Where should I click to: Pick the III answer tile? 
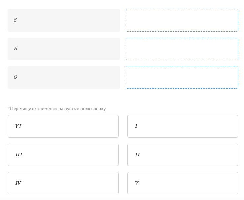pos(63,155)
